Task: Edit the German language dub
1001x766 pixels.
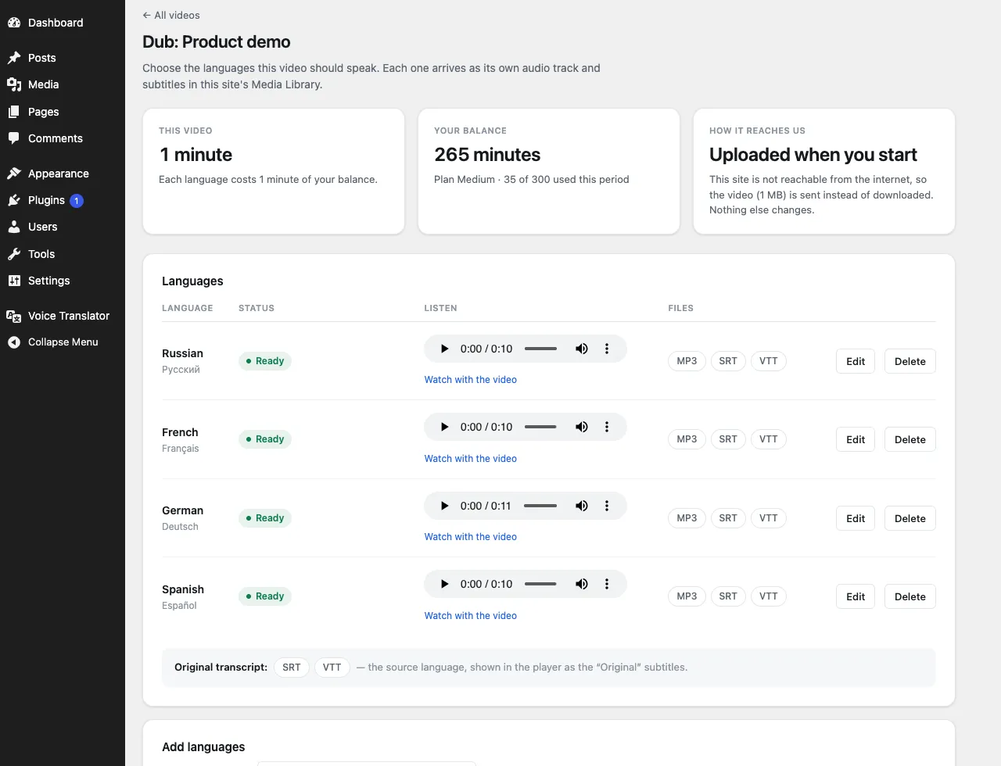Action: tap(856, 518)
